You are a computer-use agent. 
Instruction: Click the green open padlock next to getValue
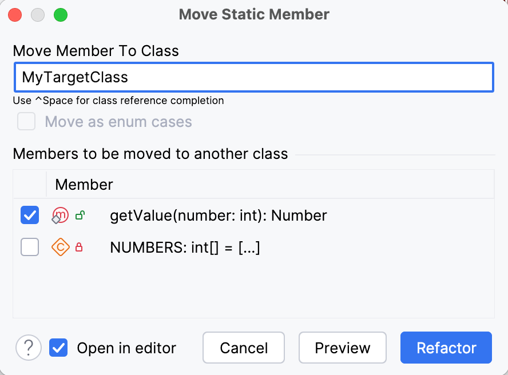click(80, 216)
